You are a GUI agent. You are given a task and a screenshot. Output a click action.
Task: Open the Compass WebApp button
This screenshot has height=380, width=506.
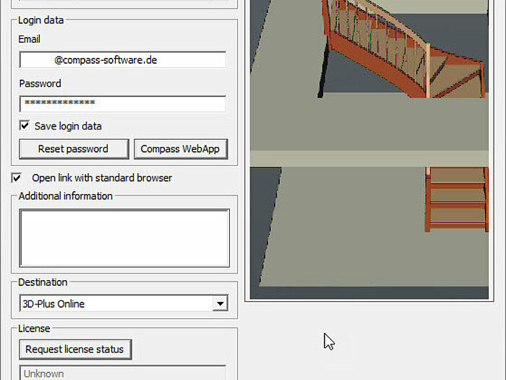pos(181,149)
